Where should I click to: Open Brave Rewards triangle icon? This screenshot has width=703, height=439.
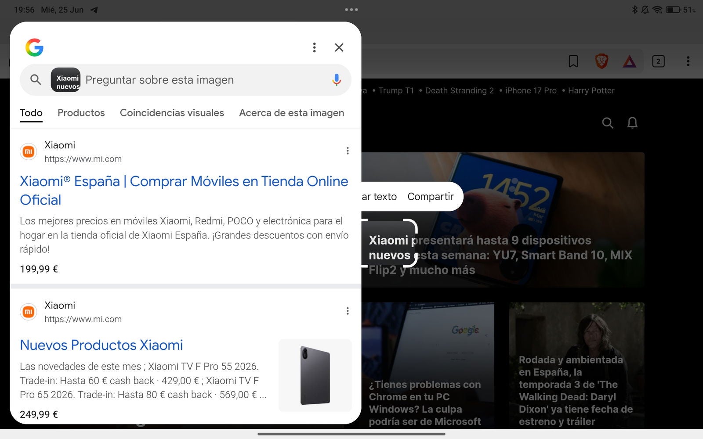click(x=629, y=61)
